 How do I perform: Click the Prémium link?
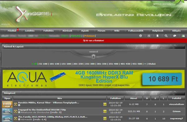[89, 36]
